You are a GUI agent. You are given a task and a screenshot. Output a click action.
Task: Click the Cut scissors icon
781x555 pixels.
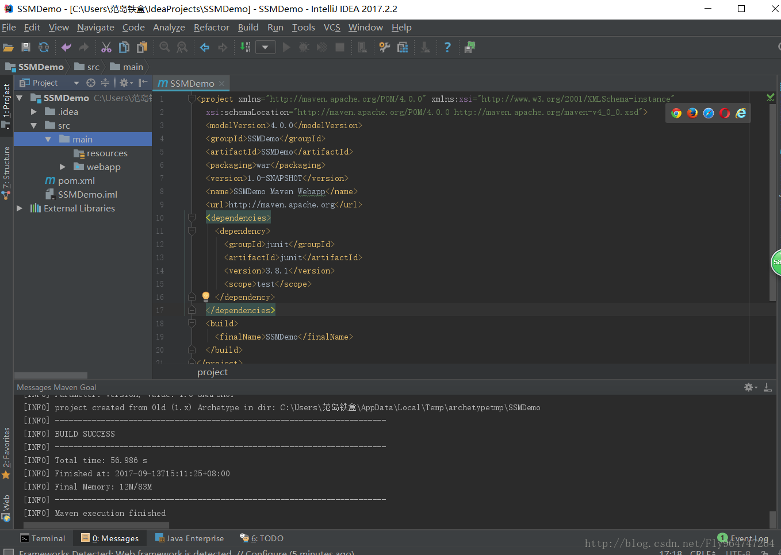coord(106,48)
